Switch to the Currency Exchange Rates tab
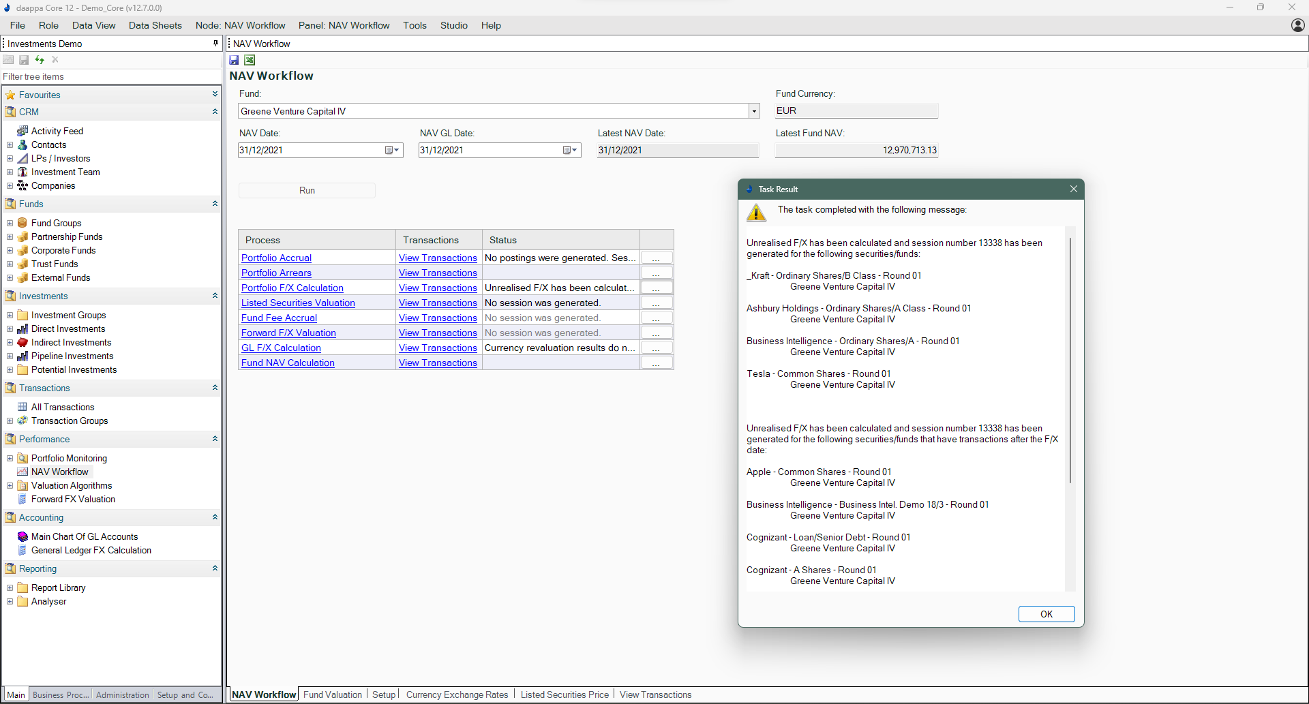Image resolution: width=1309 pixels, height=704 pixels. coord(457,694)
